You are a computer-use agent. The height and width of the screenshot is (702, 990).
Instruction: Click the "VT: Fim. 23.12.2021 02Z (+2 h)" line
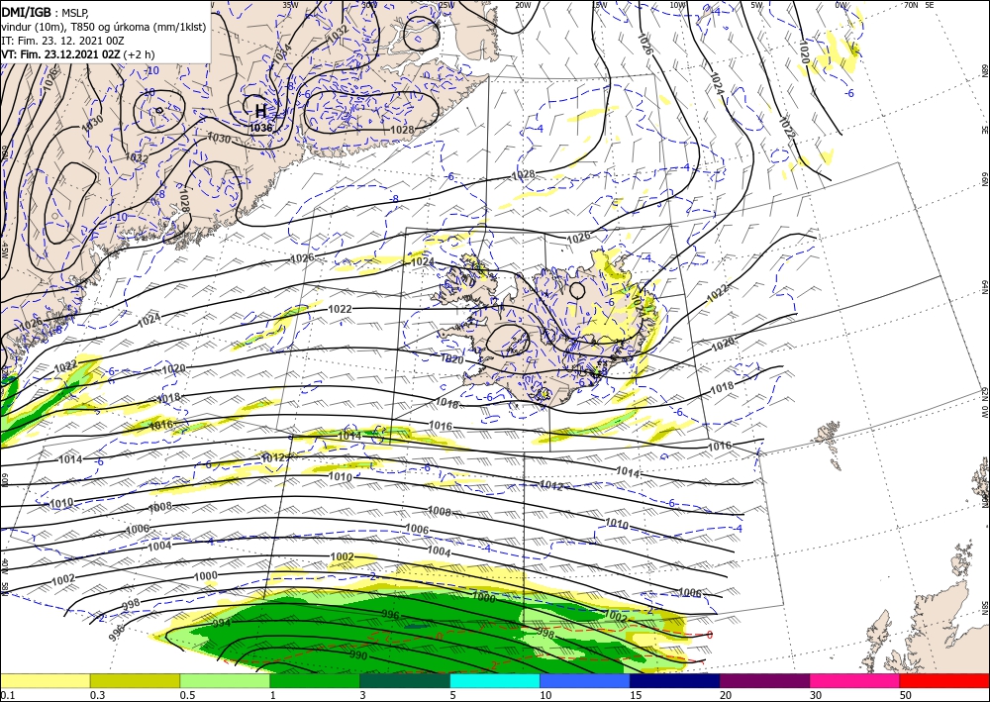coord(77,54)
